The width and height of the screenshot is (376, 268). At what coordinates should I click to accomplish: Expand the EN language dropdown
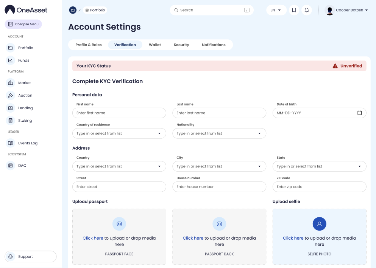tap(275, 10)
